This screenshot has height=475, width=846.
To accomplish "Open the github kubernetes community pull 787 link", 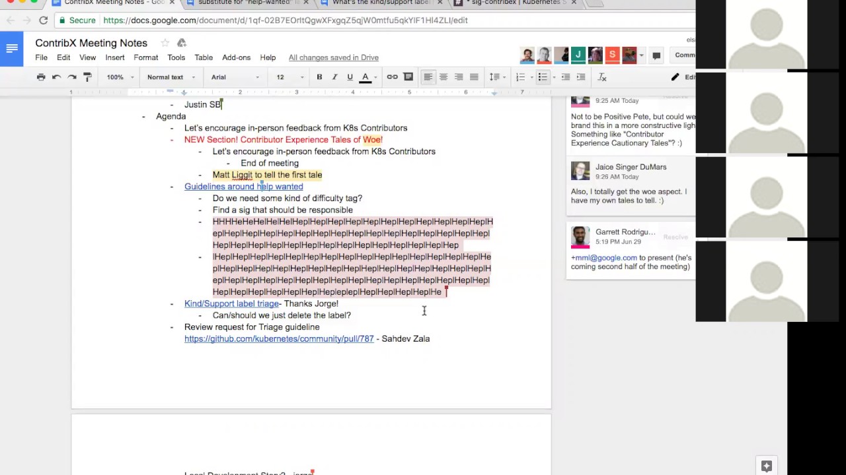I will coord(279,339).
